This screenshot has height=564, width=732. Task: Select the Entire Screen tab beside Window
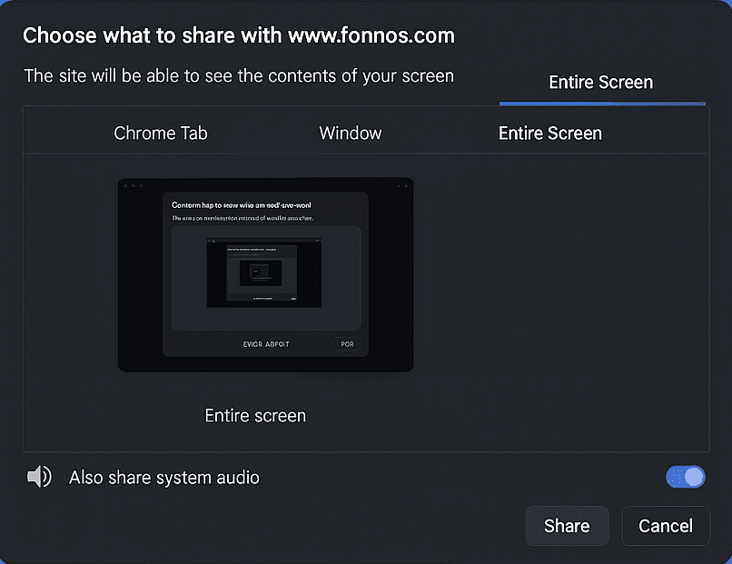click(x=550, y=134)
